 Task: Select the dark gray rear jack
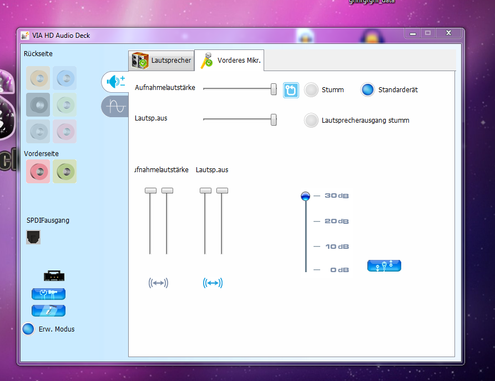coord(38,104)
